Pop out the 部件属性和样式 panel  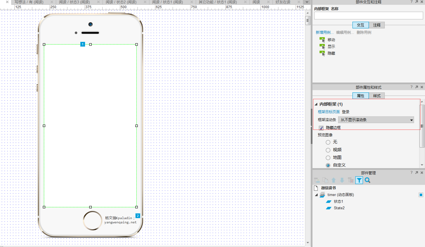[417, 87]
